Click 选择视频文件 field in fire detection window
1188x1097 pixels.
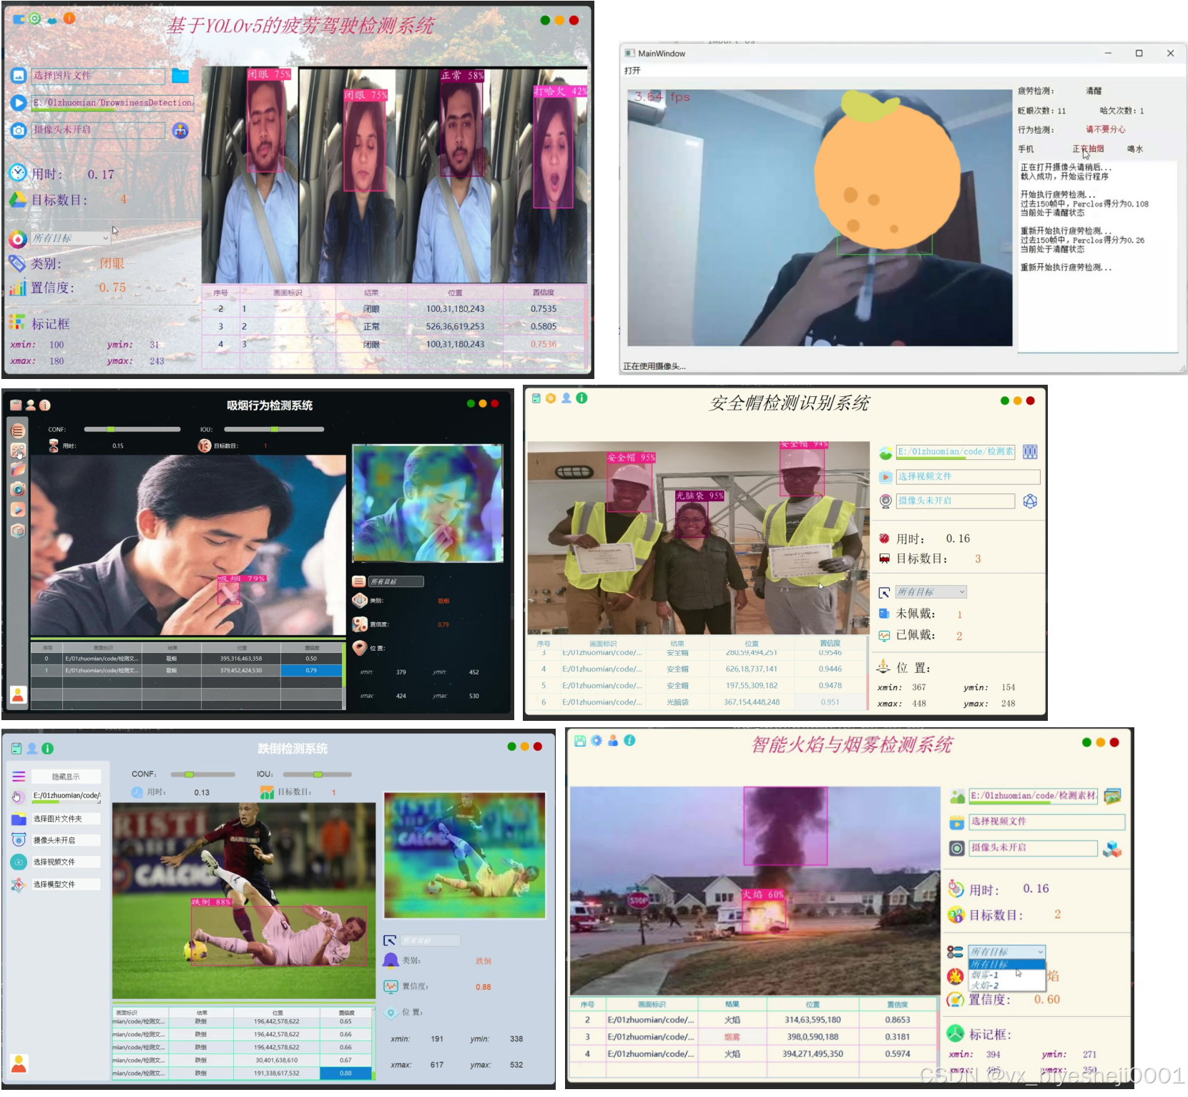(x=1047, y=822)
